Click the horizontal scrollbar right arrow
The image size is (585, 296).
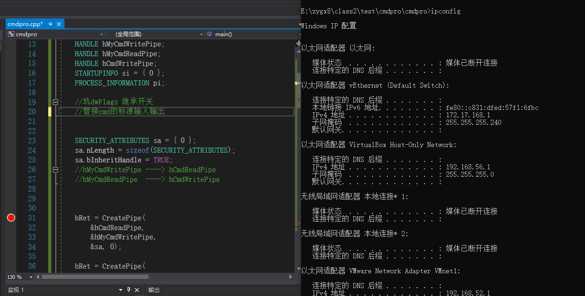pyautogui.click(x=291, y=277)
